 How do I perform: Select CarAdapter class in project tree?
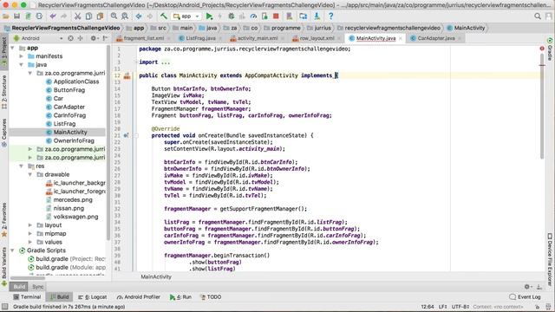(69, 107)
